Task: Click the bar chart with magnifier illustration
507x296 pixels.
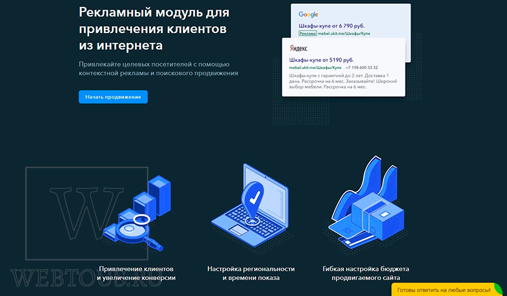Action: [136, 214]
